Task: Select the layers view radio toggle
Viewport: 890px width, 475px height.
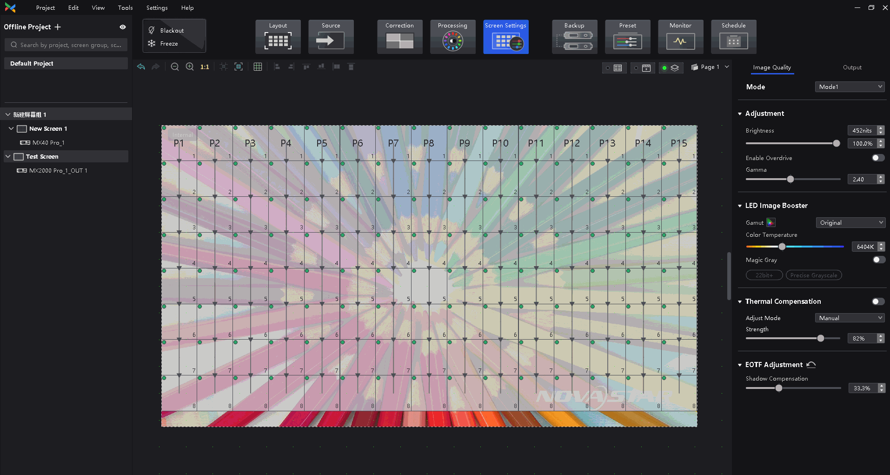Action: 671,68
